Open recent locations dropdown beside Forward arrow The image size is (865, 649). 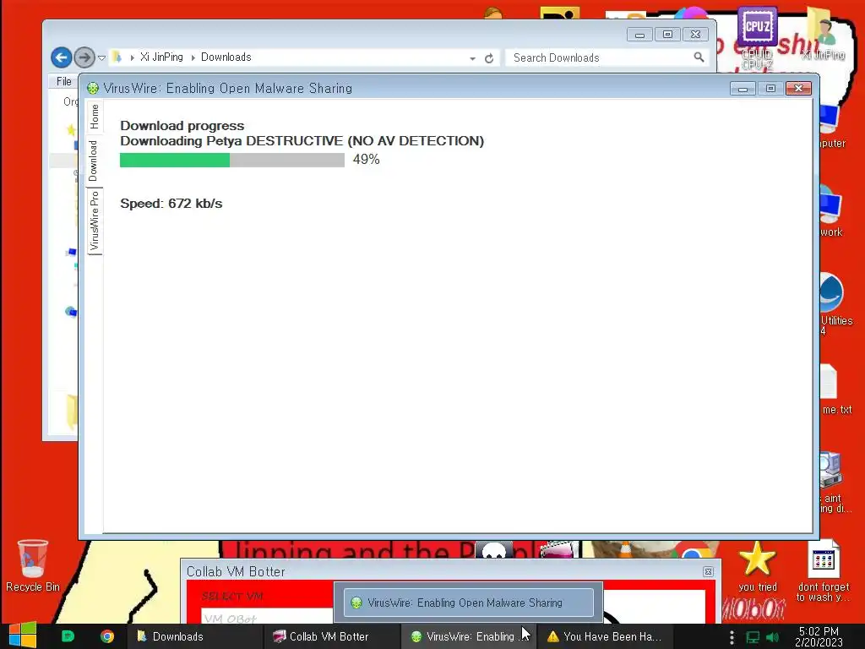[x=101, y=57]
